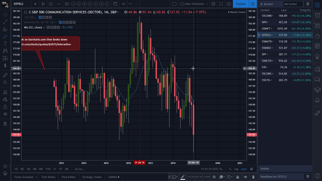Open candlestick chart style selector
322x181 pixels.
[43, 4]
